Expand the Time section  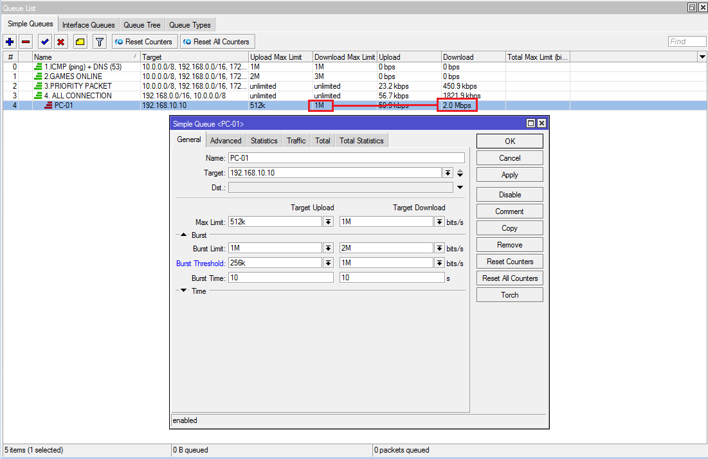click(183, 291)
